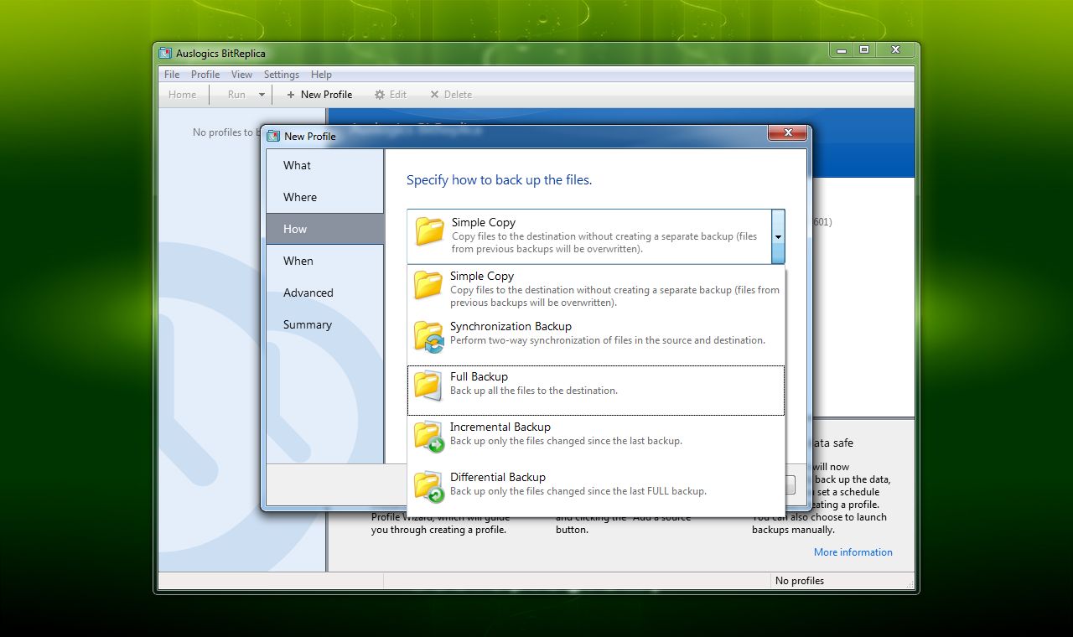The height and width of the screenshot is (637, 1073).
Task: Choose the Differential Backup folder icon
Action: pos(428,487)
